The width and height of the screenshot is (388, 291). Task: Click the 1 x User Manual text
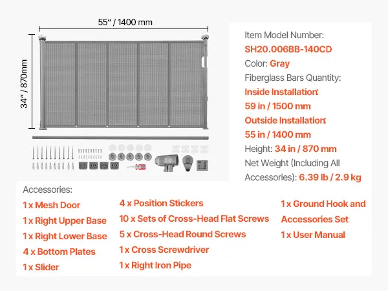[x=313, y=235]
